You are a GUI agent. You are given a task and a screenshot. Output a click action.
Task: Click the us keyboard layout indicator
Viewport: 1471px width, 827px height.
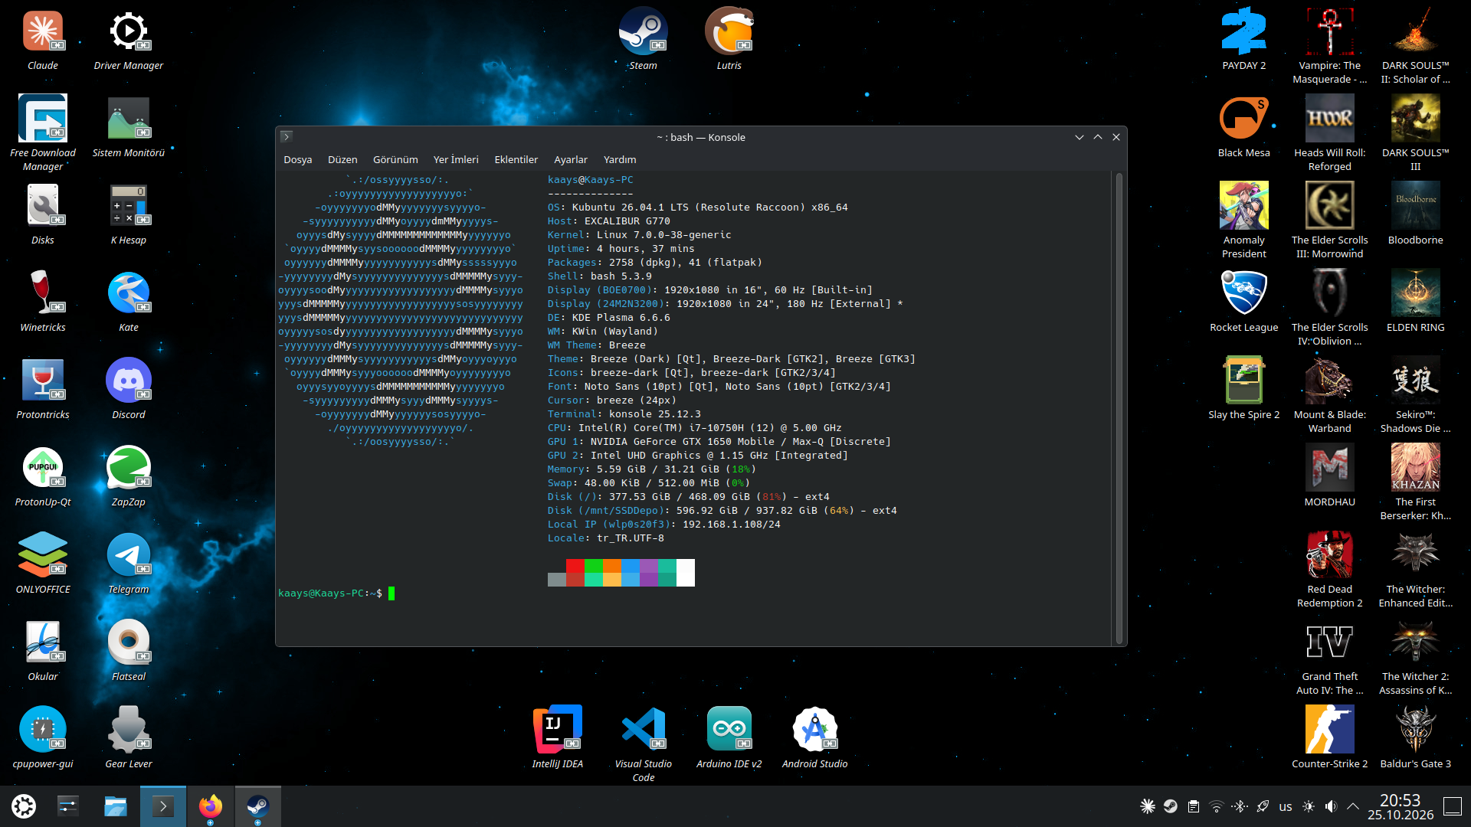pyautogui.click(x=1285, y=806)
